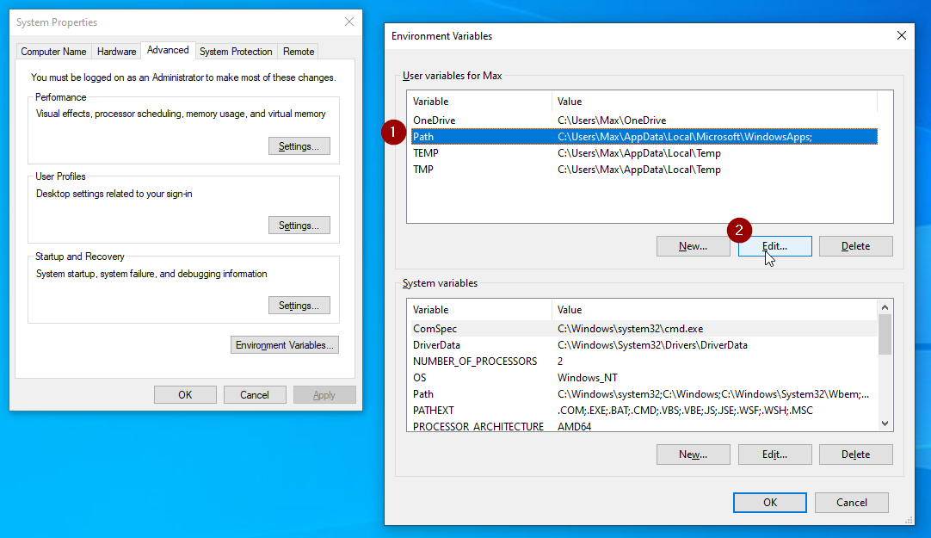Image resolution: width=931 pixels, height=538 pixels.
Task: Open the Hardware tab
Action: click(116, 52)
